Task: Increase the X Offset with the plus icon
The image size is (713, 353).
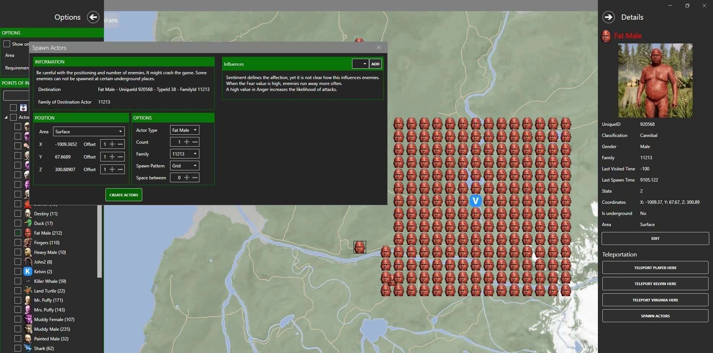Action: pyautogui.click(x=112, y=144)
